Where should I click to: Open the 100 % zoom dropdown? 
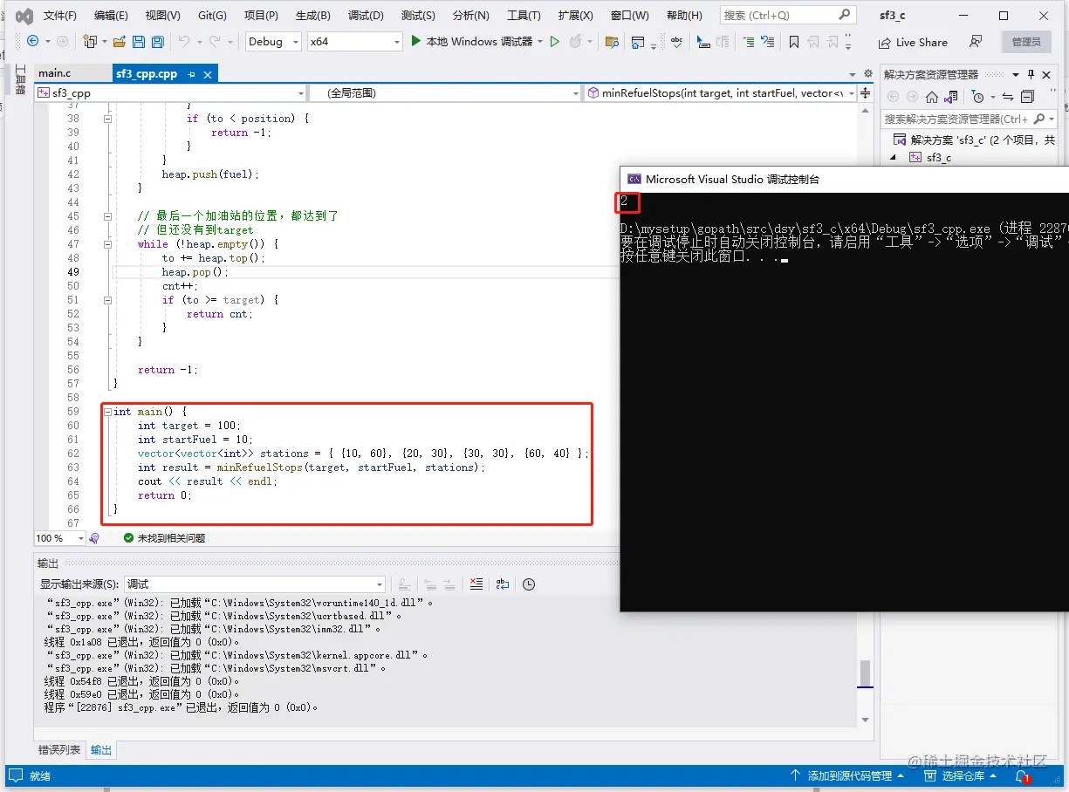[x=58, y=538]
